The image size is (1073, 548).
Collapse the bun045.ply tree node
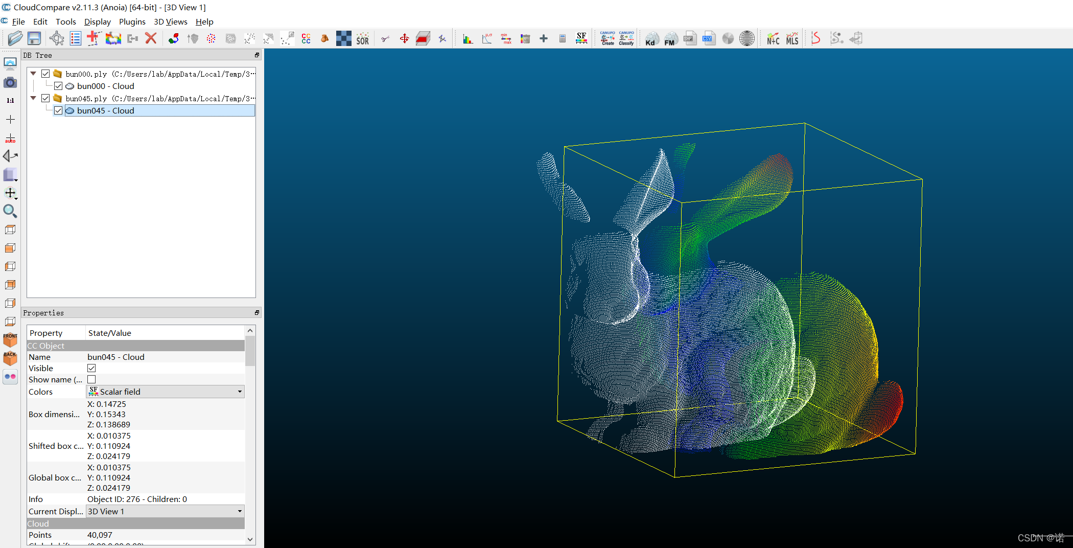(33, 98)
